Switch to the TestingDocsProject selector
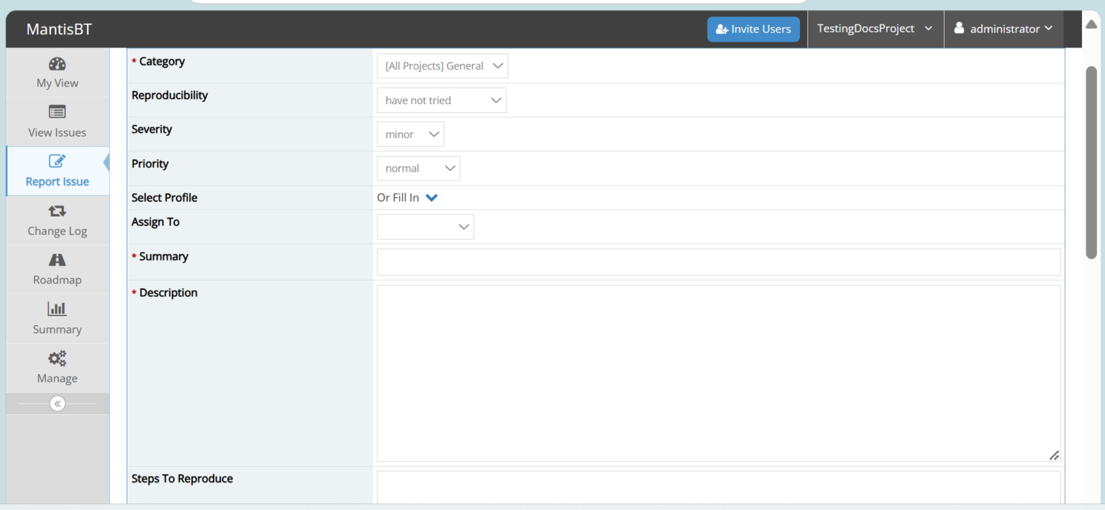 pyautogui.click(x=875, y=28)
